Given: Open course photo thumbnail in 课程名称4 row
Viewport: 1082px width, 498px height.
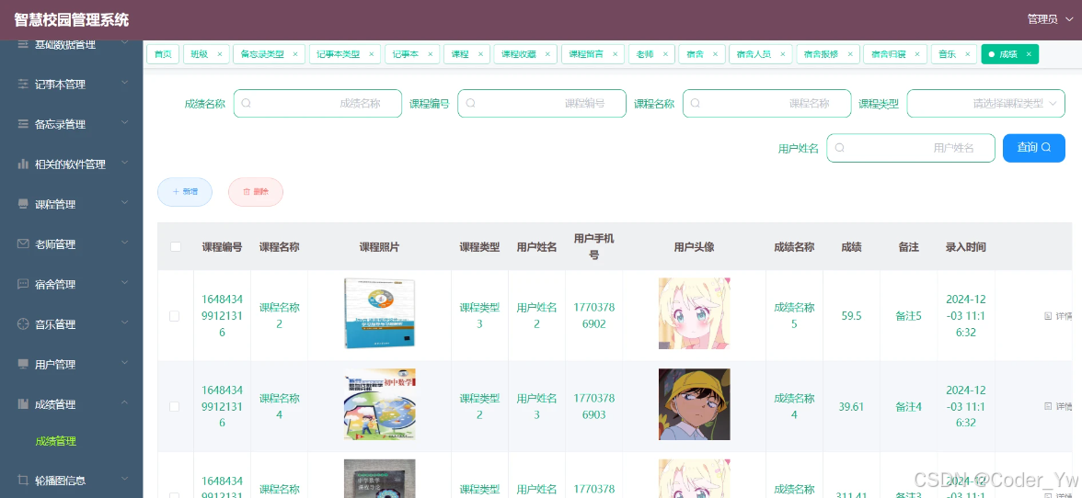Looking at the screenshot, I should [379, 404].
